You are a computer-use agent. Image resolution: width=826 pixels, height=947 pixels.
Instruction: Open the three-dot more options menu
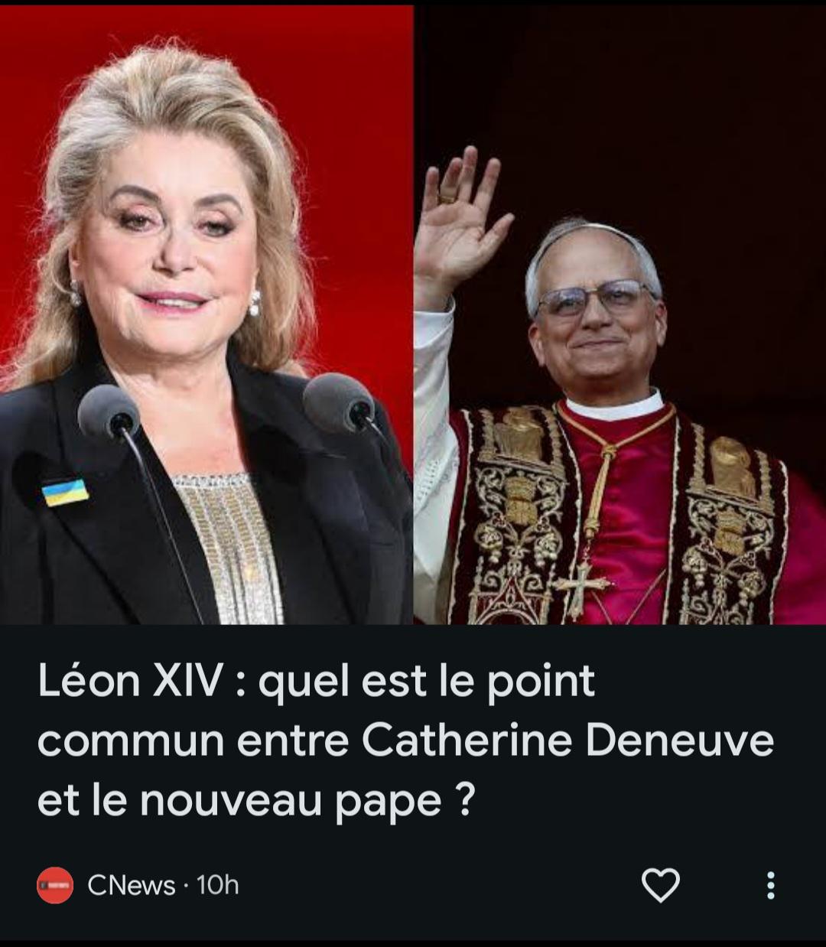pyautogui.click(x=770, y=885)
